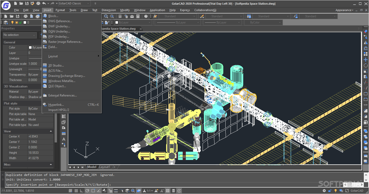Add a new layout with plus button

coord(114,167)
